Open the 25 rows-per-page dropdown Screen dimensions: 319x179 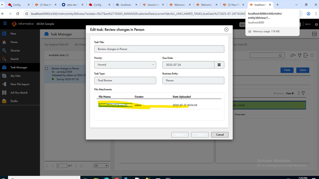[x=101, y=166]
